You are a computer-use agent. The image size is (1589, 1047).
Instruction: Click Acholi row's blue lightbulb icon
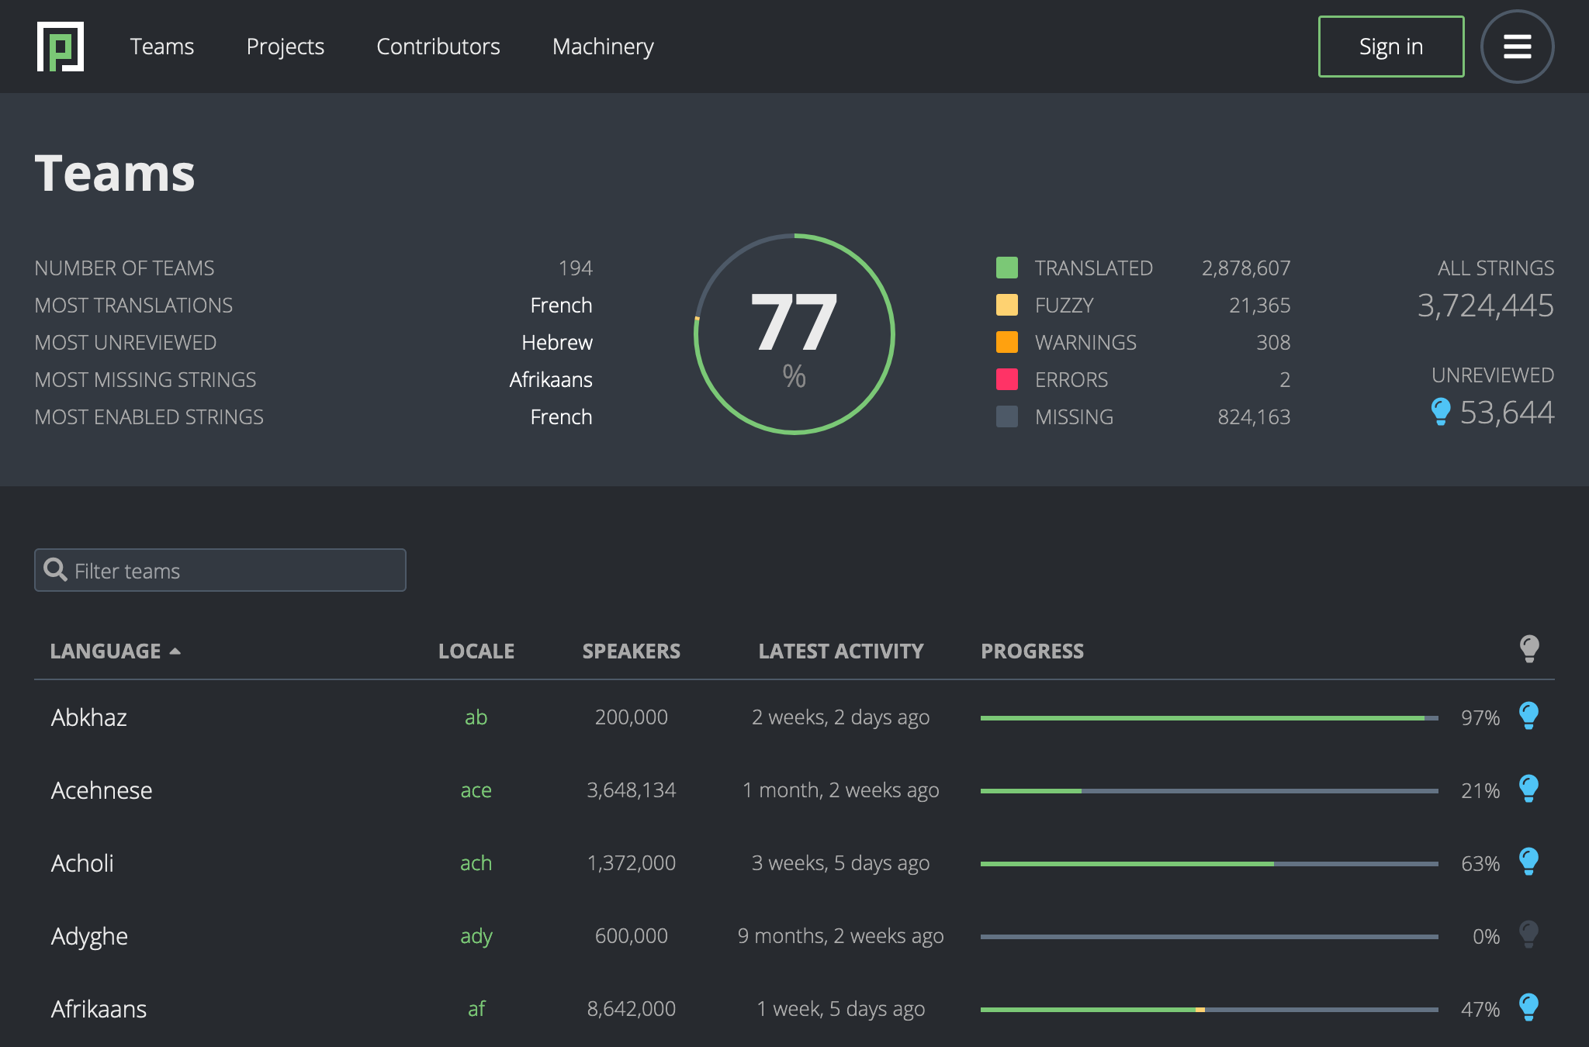tap(1528, 862)
